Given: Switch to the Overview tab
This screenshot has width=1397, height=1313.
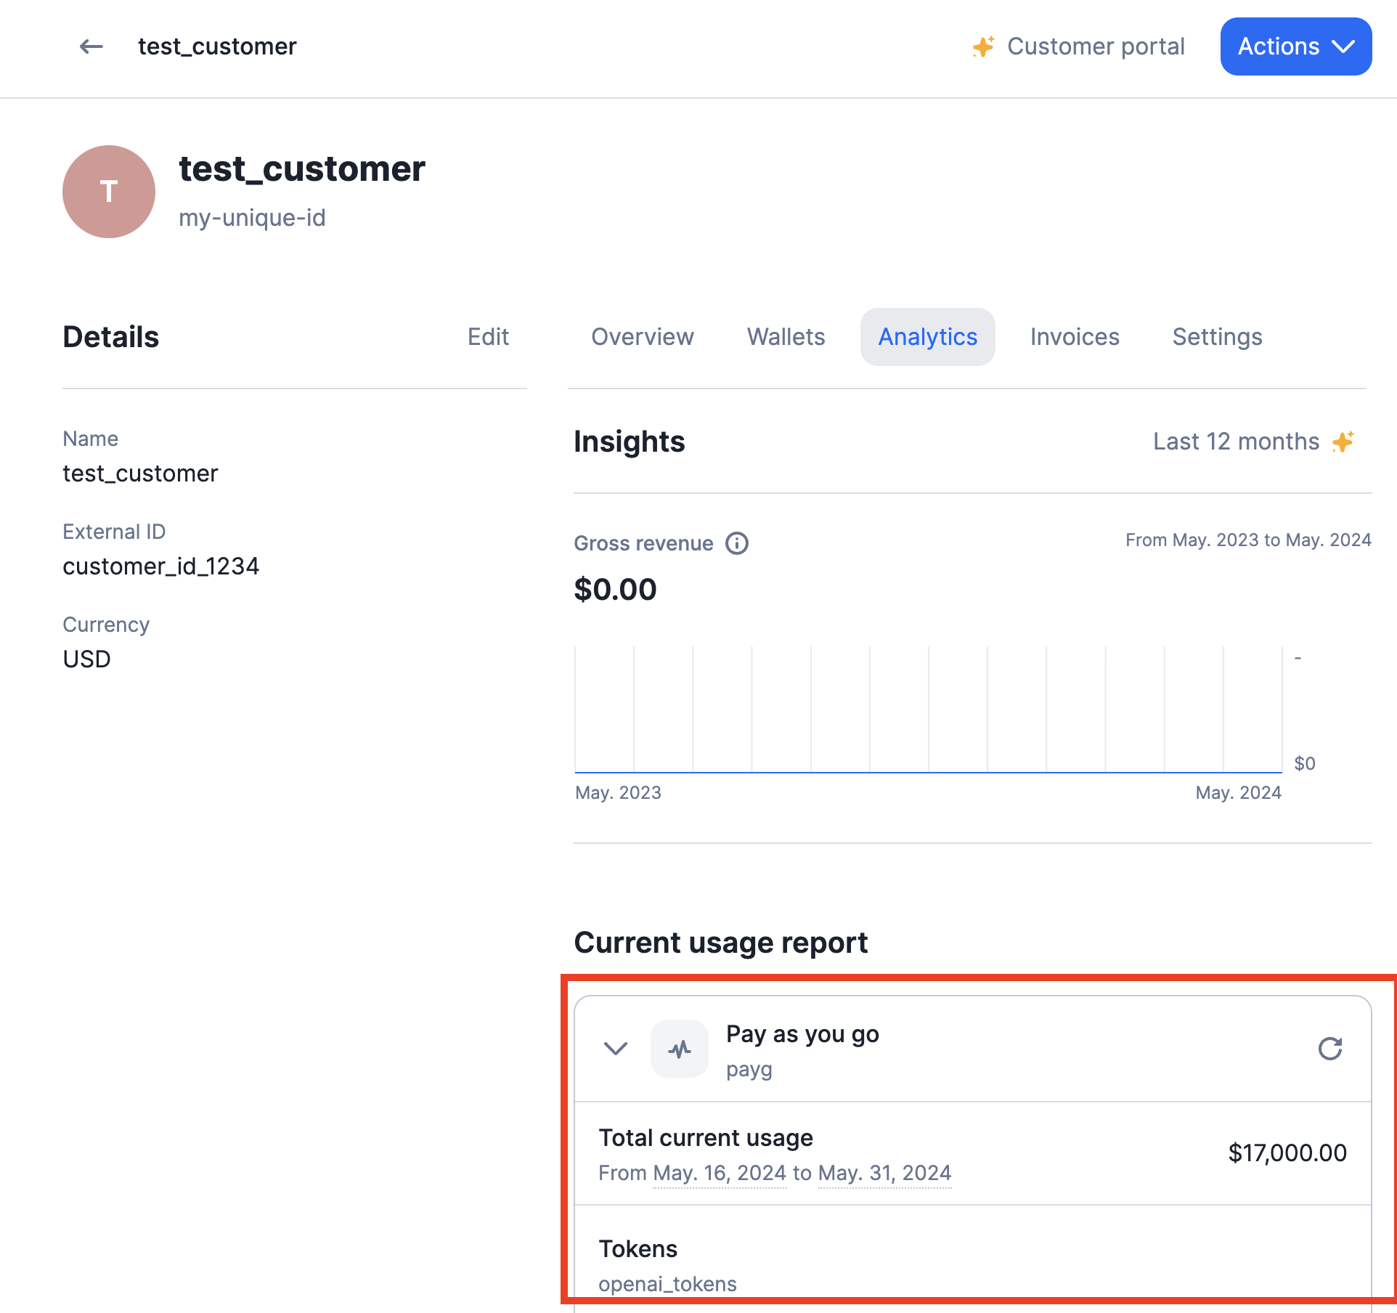Looking at the screenshot, I should (x=642, y=337).
